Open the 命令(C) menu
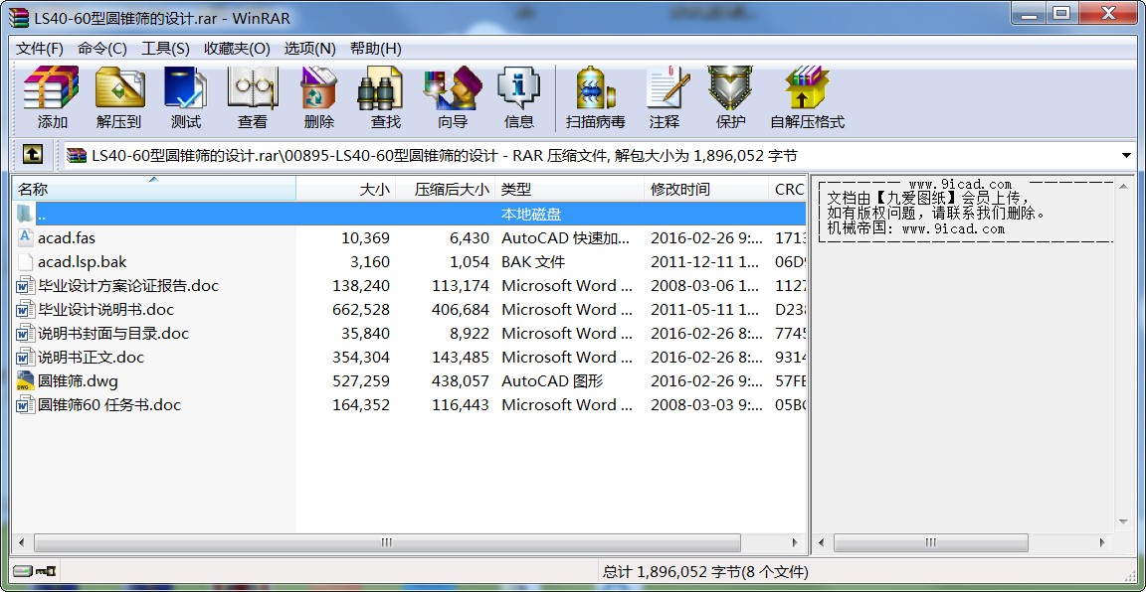The image size is (1146, 592). pos(102,49)
